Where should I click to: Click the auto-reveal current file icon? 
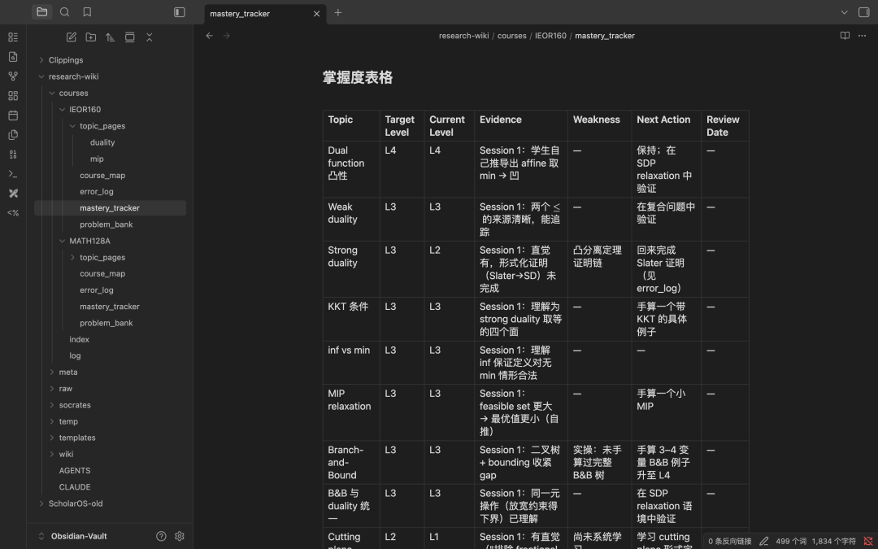point(129,37)
